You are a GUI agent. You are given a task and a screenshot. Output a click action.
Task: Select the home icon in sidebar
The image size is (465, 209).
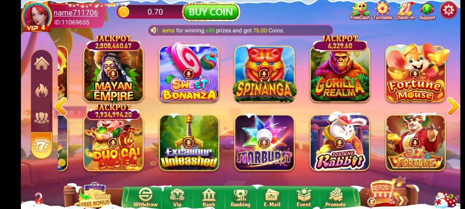click(x=41, y=63)
